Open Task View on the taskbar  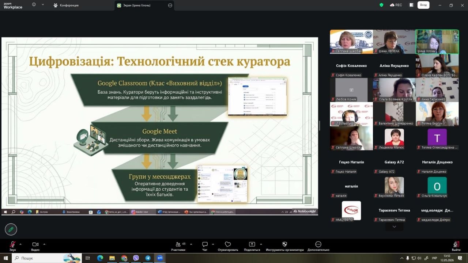coord(88,258)
